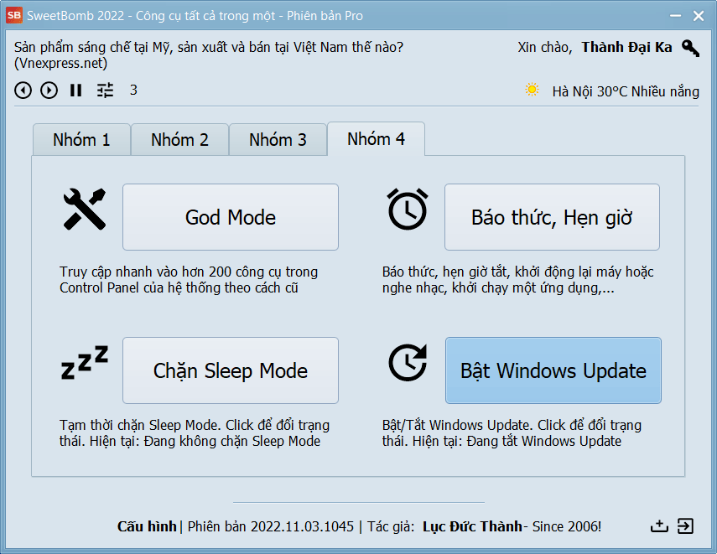Click the key icon beside Thành Đại Ka
The width and height of the screenshot is (717, 554).
pyautogui.click(x=689, y=48)
